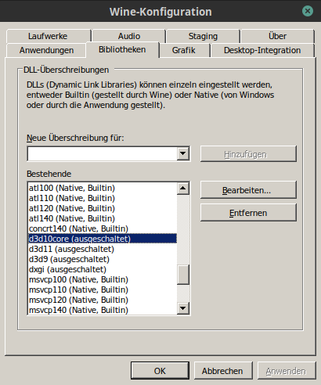
Task: Select atl120 (Native, Builtin) entry
Action: click(x=103, y=208)
